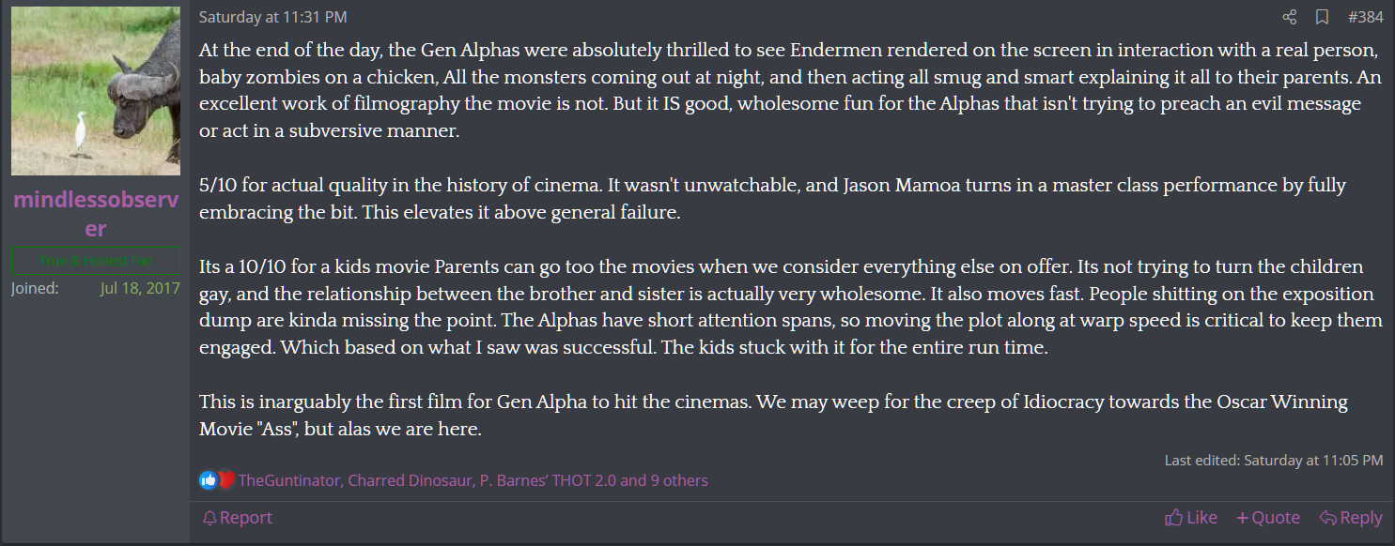Open Charred Dinosaur's profile link
This screenshot has height=546, width=1395.
[x=410, y=480]
